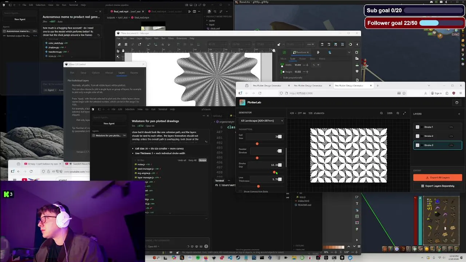Viewport: 466px width, 262px height.
Task: Click Review button in agent file list
Action: click(x=202, y=160)
